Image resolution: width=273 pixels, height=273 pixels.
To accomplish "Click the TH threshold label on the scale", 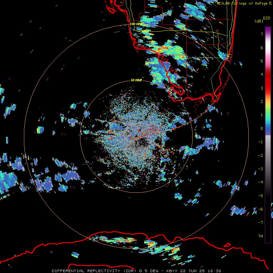I will click(x=261, y=236).
